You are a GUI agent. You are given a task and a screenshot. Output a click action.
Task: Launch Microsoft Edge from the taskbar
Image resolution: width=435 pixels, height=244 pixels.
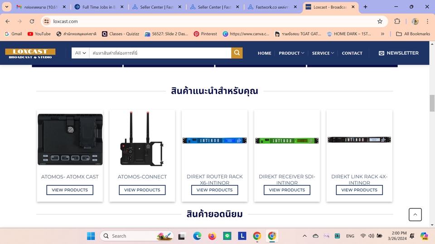pyautogui.click(x=197, y=236)
